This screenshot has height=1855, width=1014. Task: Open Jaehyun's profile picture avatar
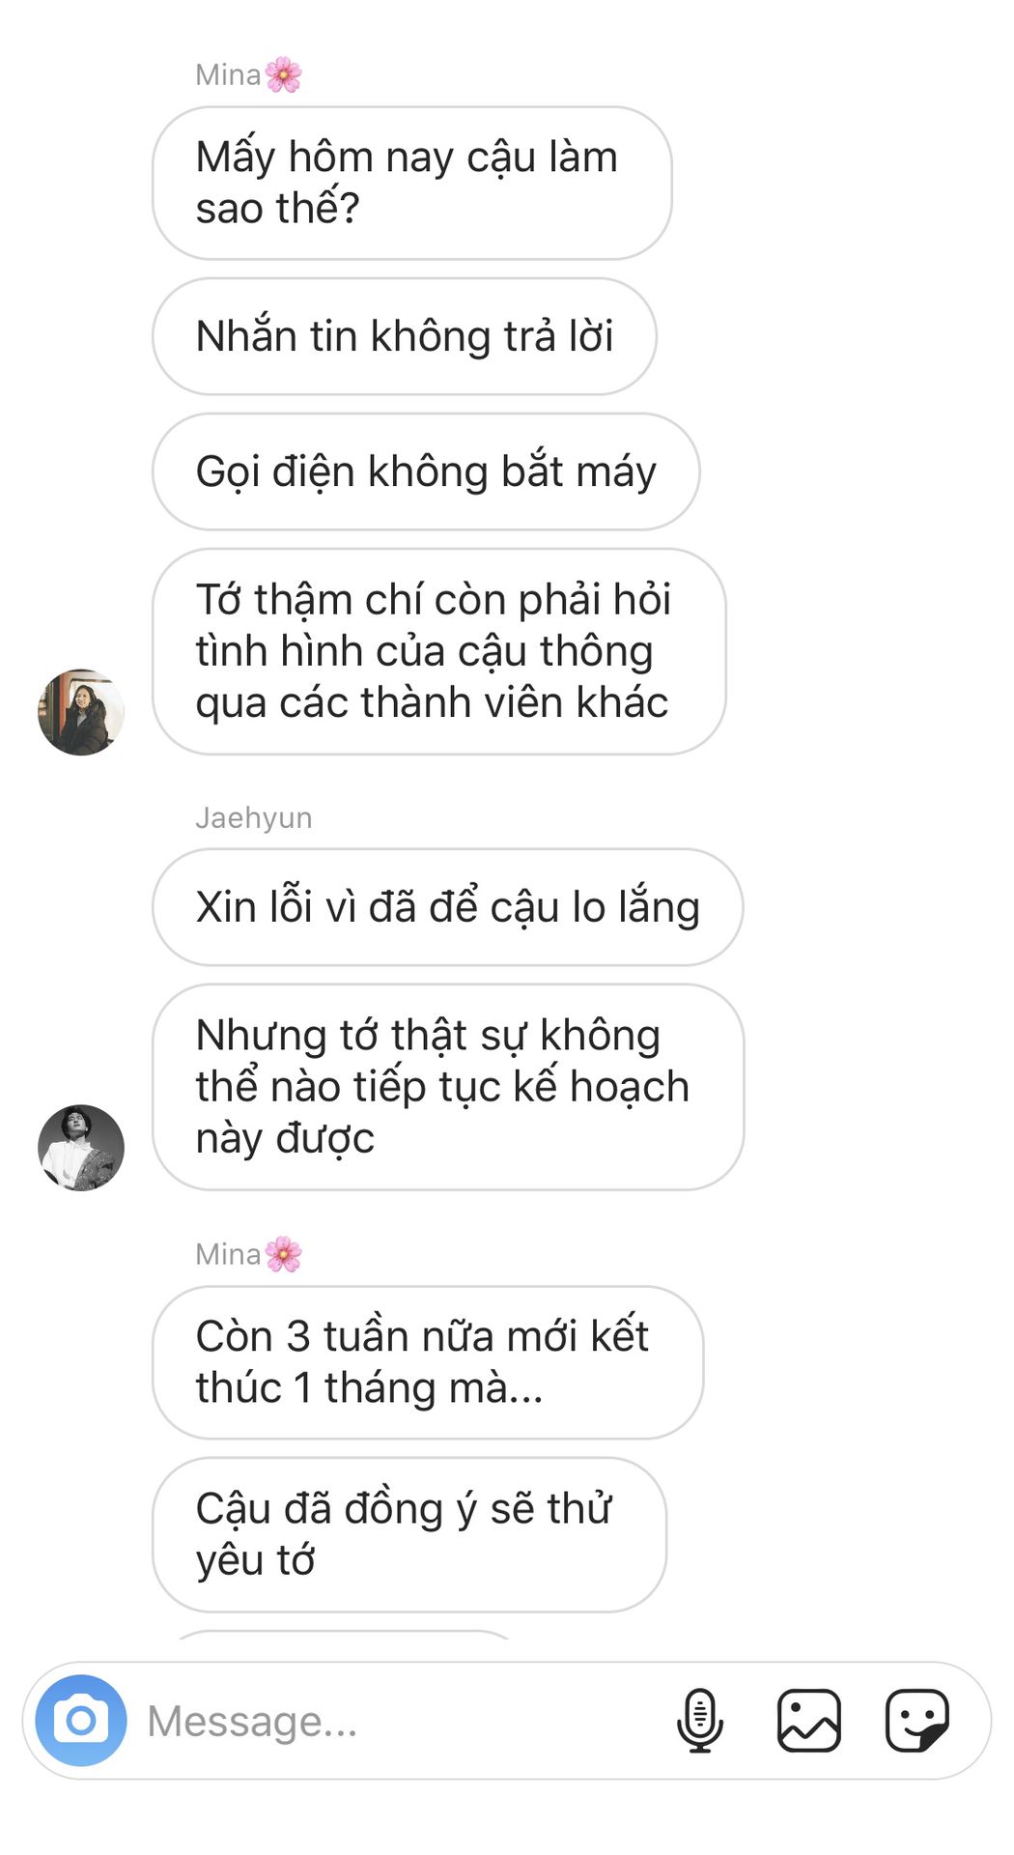(x=81, y=1148)
